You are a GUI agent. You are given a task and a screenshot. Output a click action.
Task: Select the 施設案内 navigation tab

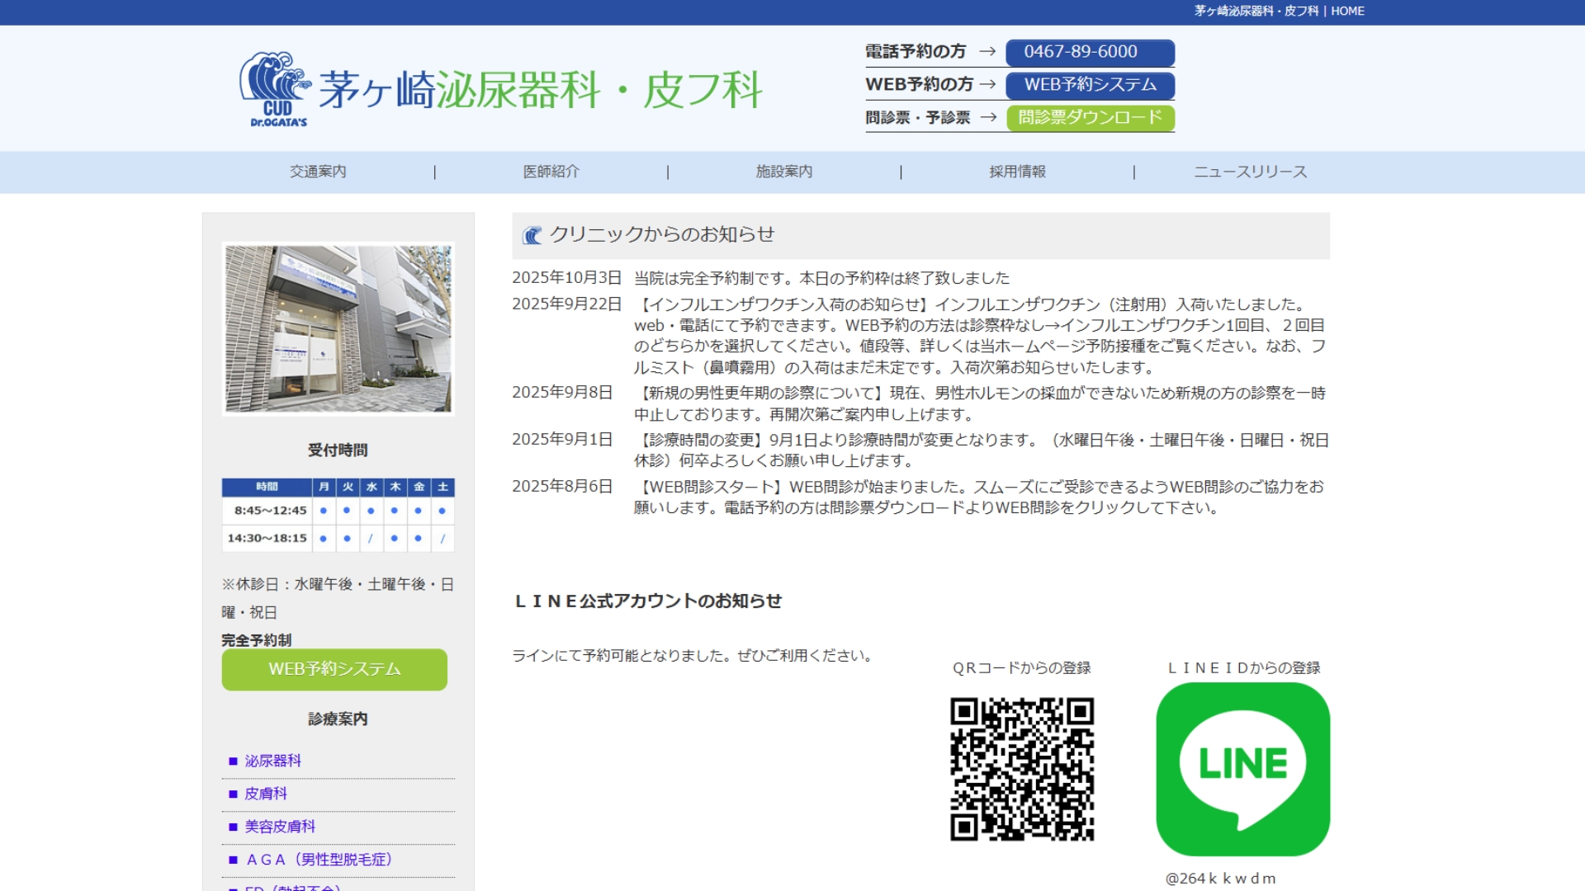coord(783,172)
